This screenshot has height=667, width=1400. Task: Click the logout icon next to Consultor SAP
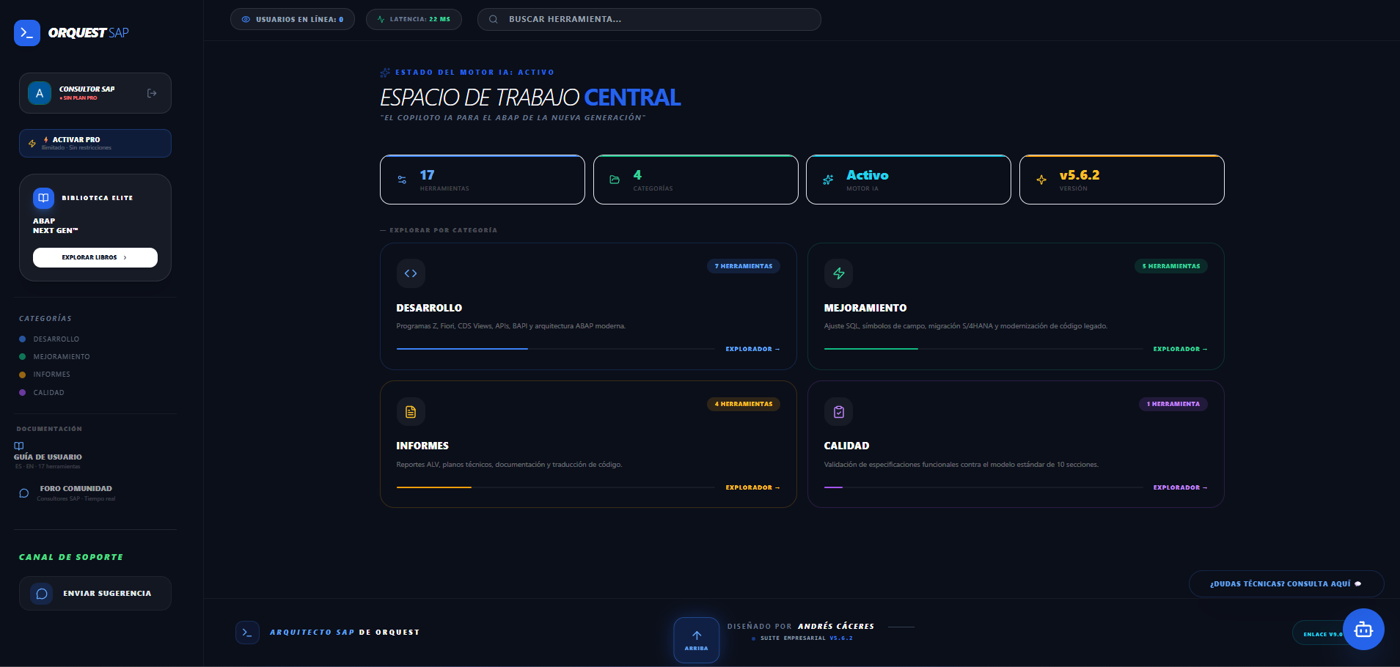[x=152, y=92]
